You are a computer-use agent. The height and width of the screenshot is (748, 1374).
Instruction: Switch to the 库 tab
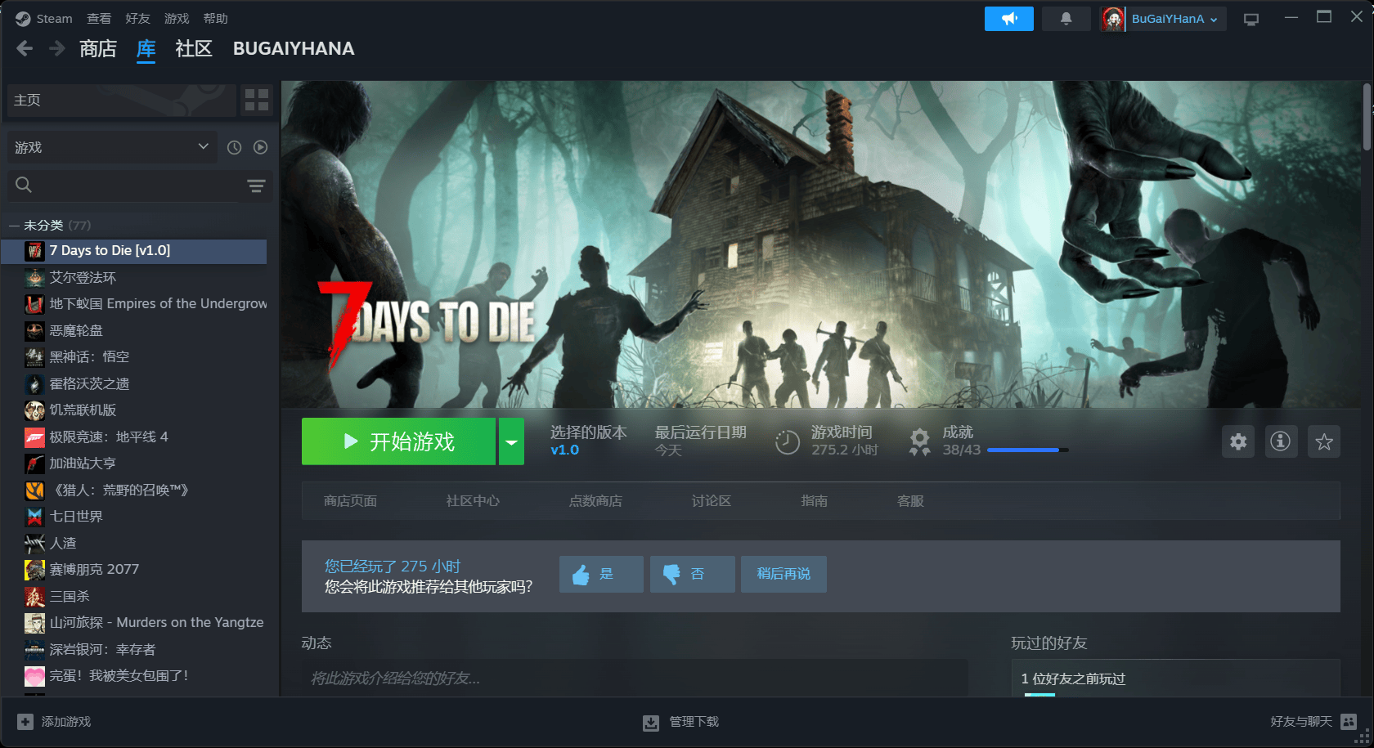(146, 49)
